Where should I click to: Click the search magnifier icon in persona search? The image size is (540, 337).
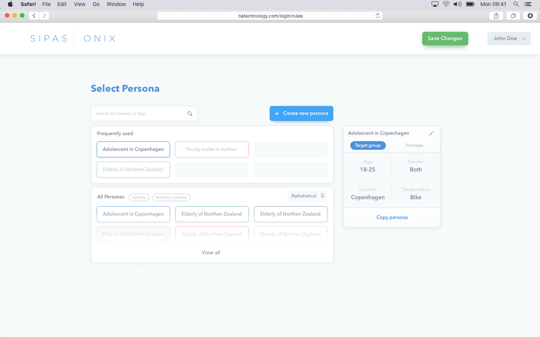click(x=190, y=114)
